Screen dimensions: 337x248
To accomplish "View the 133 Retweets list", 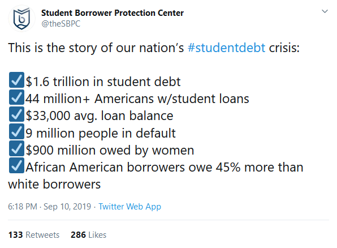I will point(34,235).
